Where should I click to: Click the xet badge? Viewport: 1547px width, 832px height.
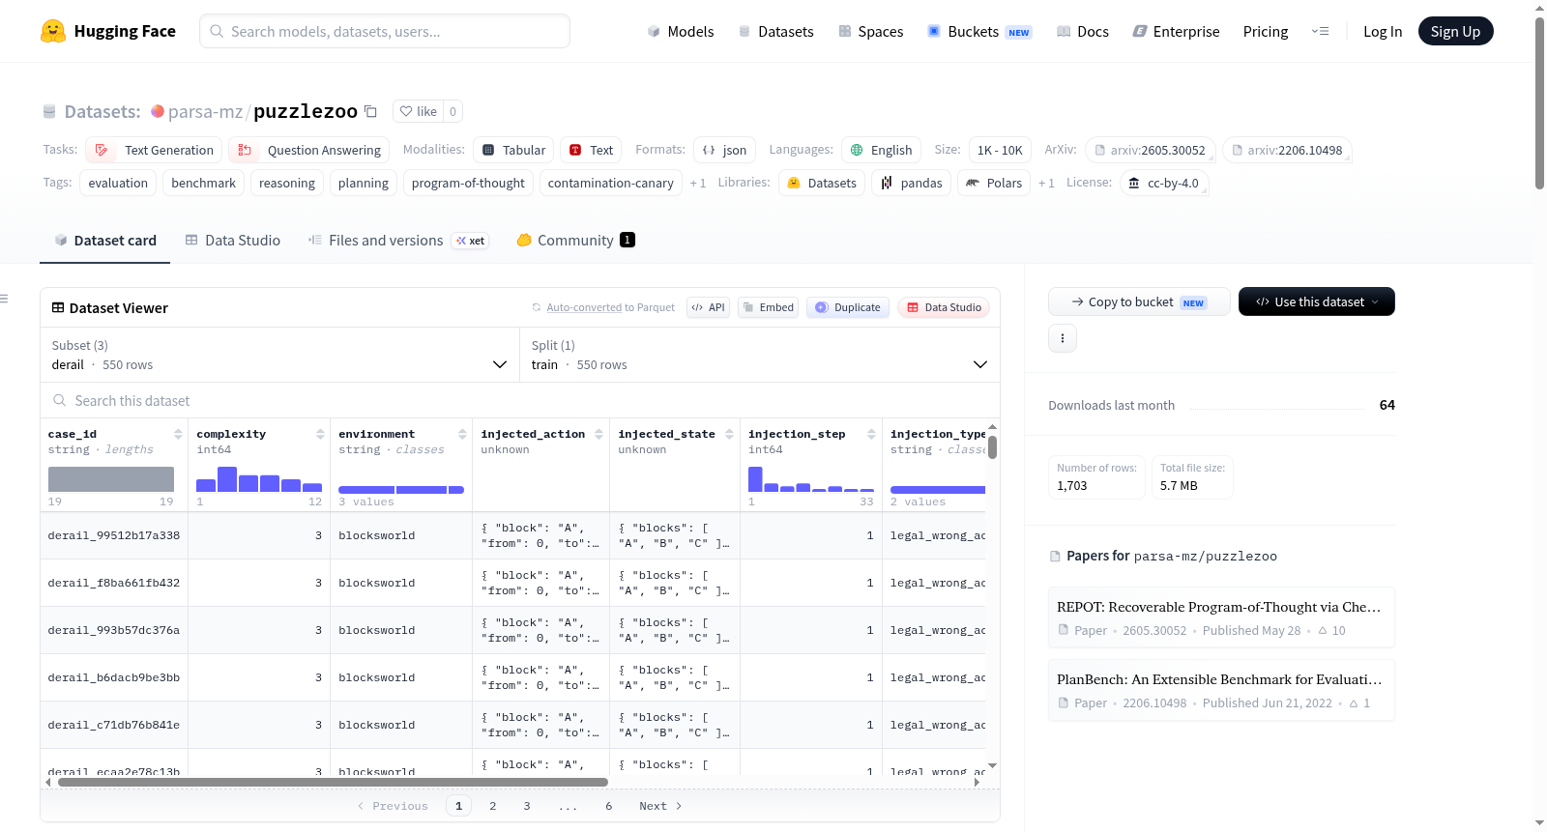(x=471, y=241)
